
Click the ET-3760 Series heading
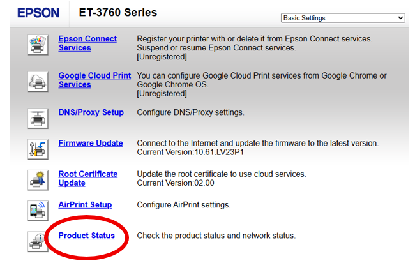pyautogui.click(x=117, y=13)
